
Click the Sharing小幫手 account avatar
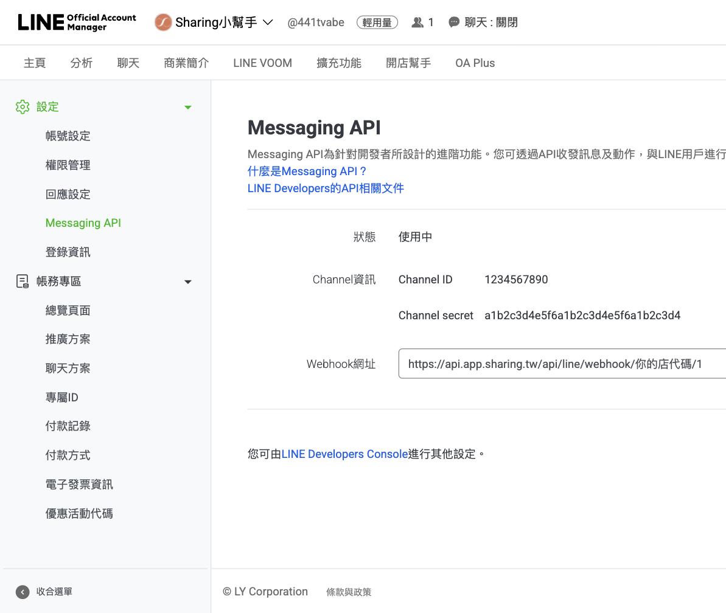pos(163,23)
